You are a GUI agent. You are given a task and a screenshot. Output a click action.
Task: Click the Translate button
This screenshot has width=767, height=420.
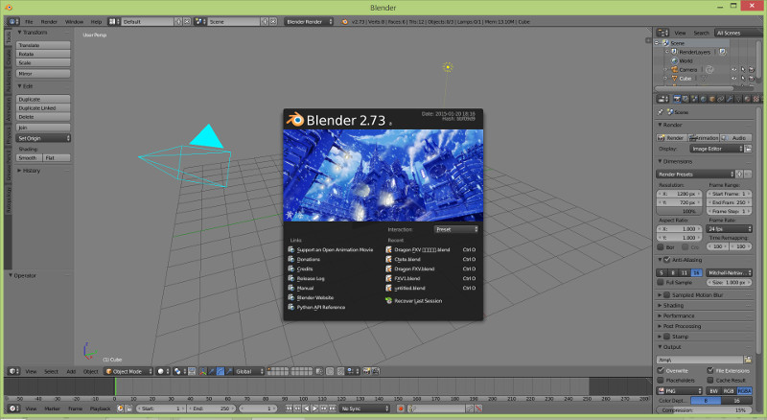[43, 45]
